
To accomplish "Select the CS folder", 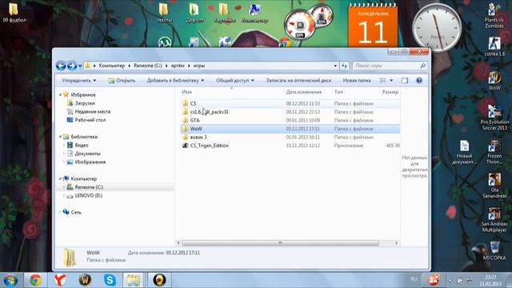I will point(193,103).
